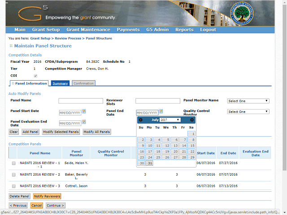Open the Reports menu
The image size is (287, 215).
tap(184, 30)
